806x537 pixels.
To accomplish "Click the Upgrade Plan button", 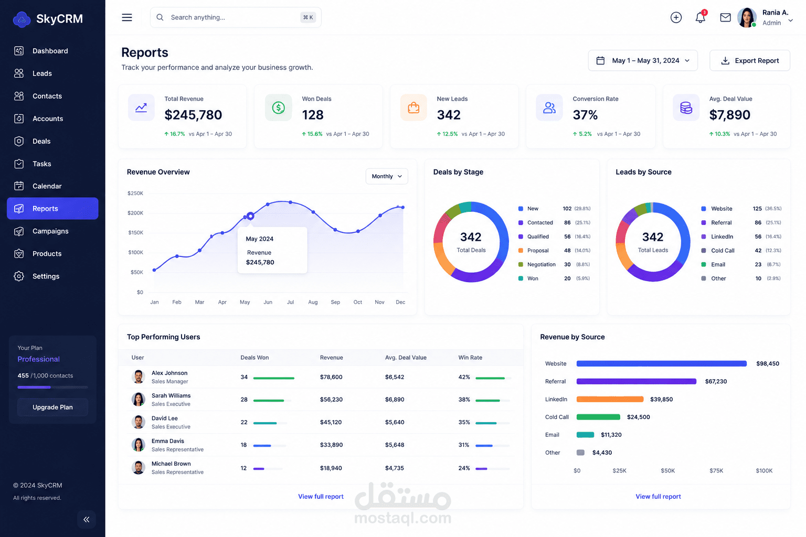I will [52, 407].
